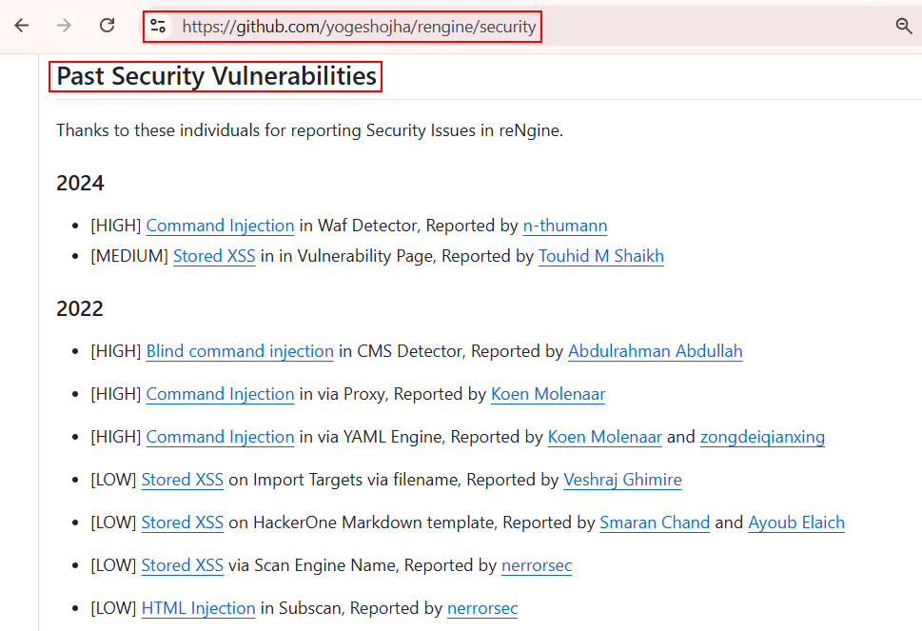Open nerrorsec's profile from Scan Engine entry

[536, 565]
